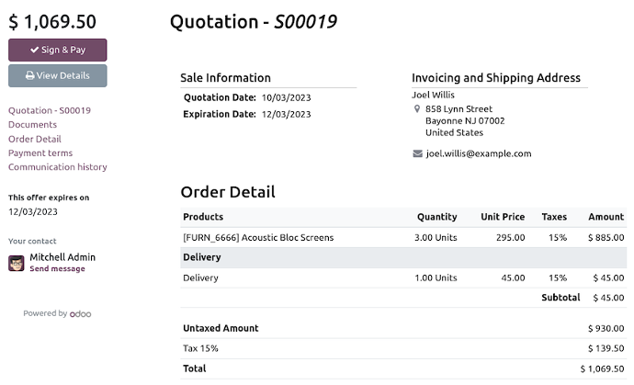Click the Sign & Pay button
Screen dimensions: 634x385
57,50
